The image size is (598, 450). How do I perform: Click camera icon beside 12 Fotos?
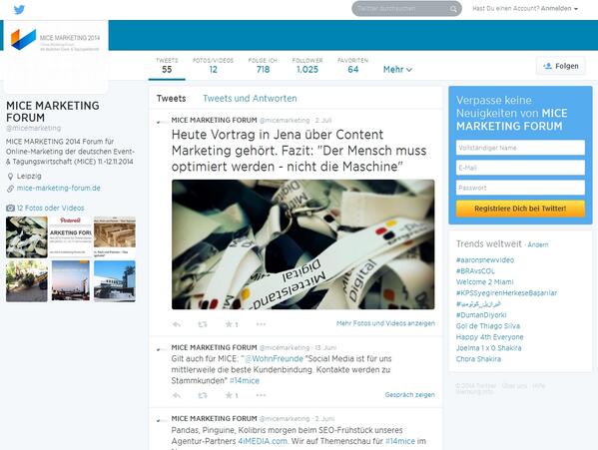pyautogui.click(x=10, y=209)
